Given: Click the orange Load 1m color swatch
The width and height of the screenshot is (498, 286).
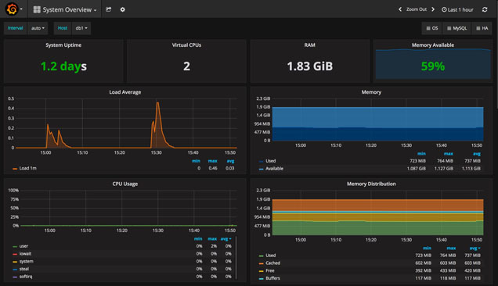Looking at the screenshot, I should pyautogui.click(x=15, y=169).
